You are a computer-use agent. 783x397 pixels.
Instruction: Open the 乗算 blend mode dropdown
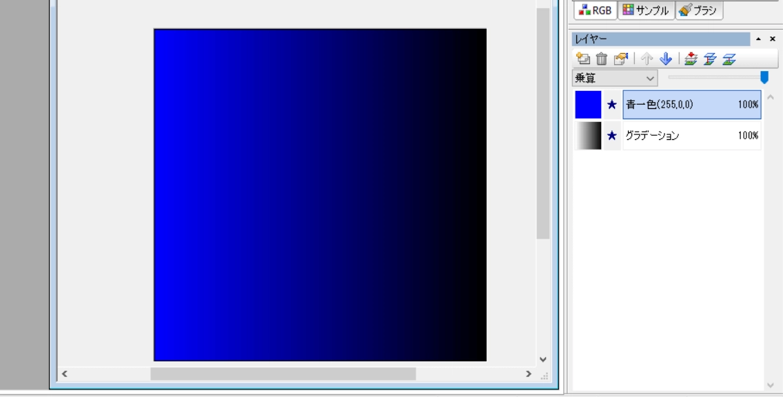[x=614, y=78]
